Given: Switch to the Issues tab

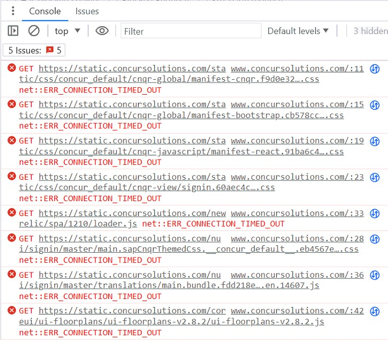Looking at the screenshot, I should coord(87,11).
